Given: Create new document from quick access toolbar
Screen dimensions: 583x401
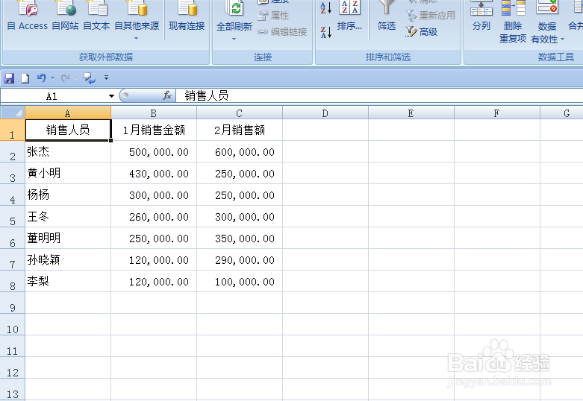Looking at the screenshot, I should (x=25, y=78).
